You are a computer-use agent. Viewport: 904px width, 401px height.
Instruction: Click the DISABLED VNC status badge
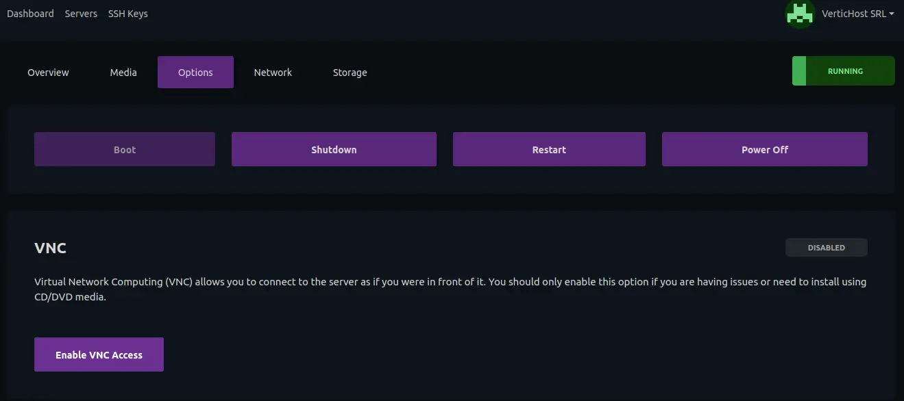click(827, 248)
